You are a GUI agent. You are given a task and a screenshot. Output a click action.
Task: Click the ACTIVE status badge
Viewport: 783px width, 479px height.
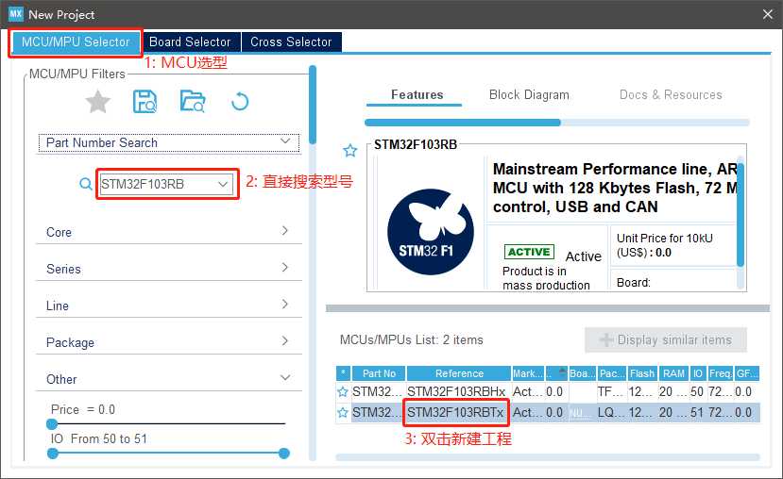pyautogui.click(x=529, y=252)
